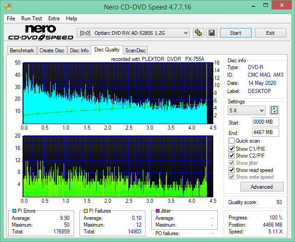Select the Disc Quality tab
This screenshot has width=295, height=242.
coord(107,50)
